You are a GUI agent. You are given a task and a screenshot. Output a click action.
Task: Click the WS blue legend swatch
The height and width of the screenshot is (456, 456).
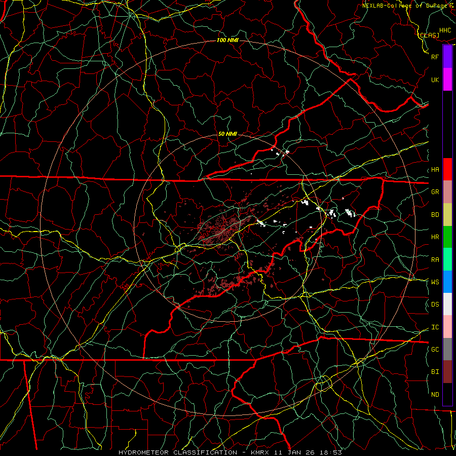coord(447,282)
